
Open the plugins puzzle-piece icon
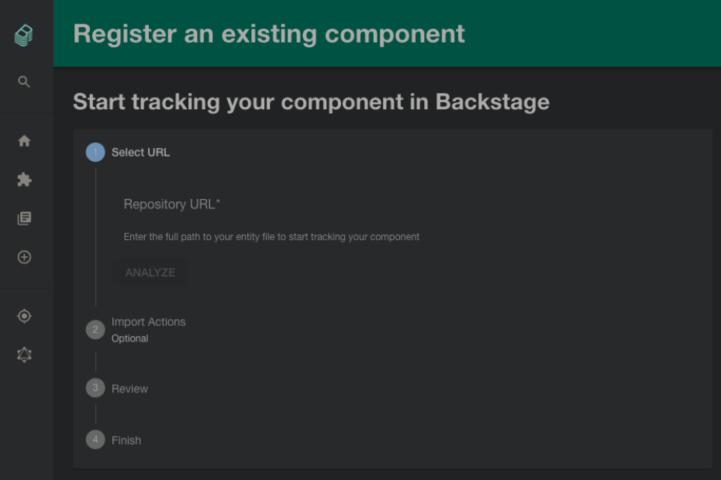tap(24, 179)
